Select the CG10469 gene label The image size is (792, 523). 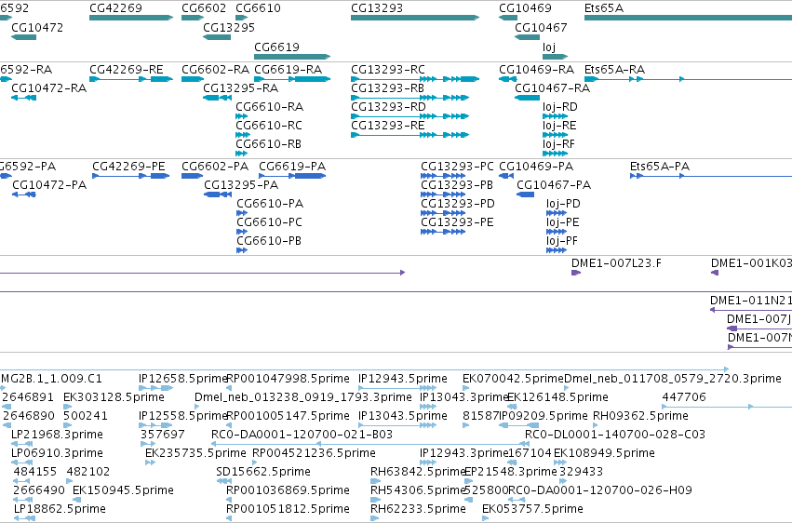coord(525,8)
